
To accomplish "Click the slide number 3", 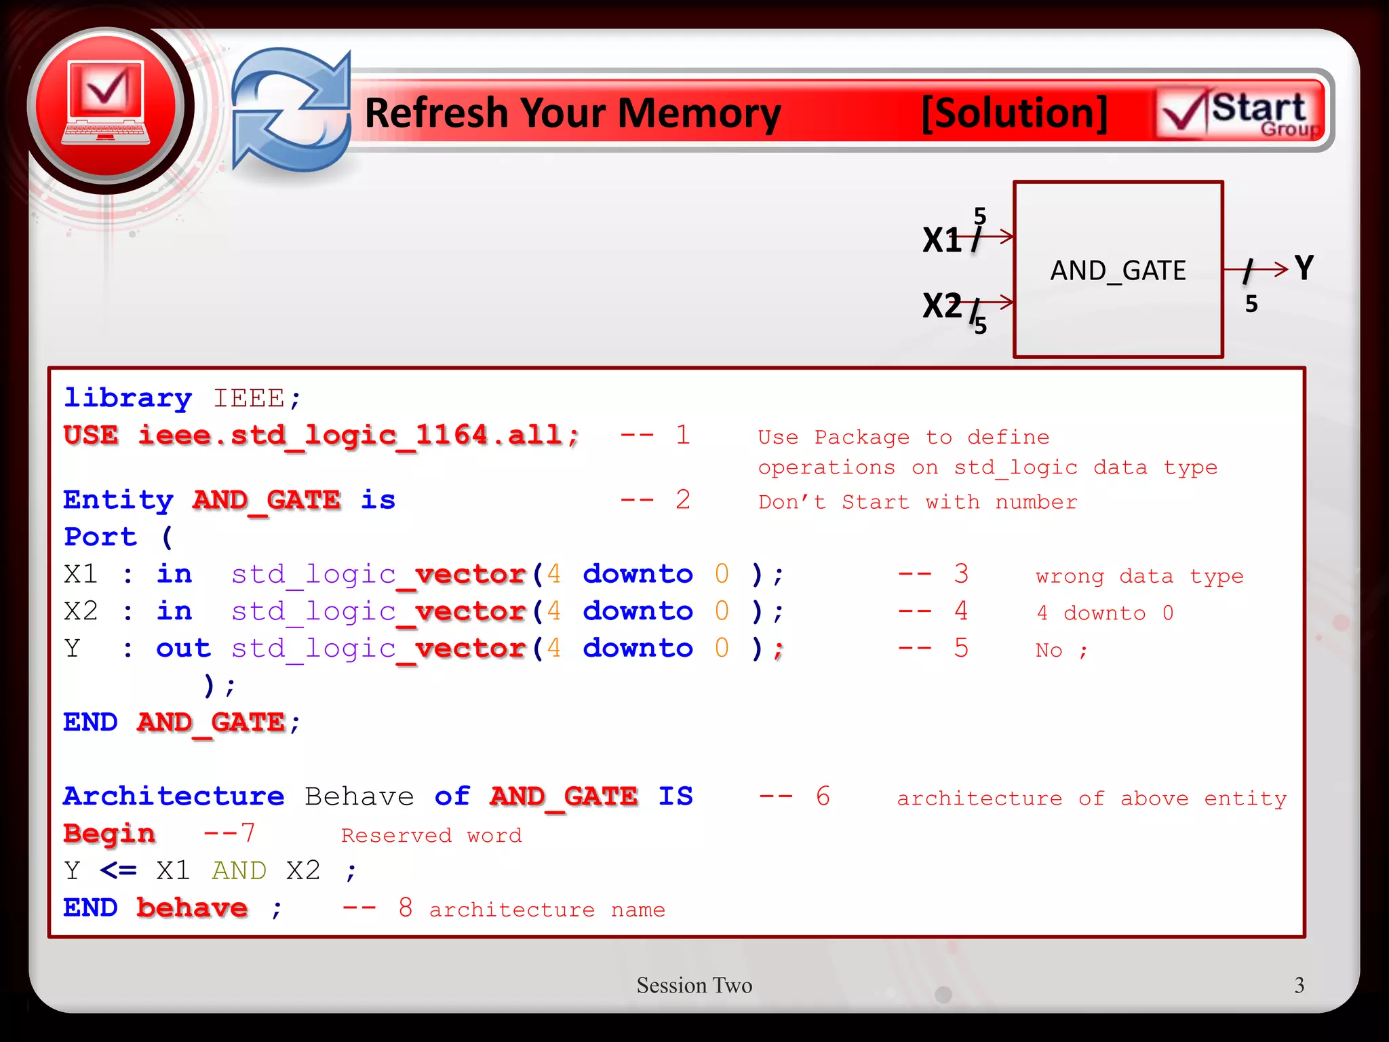I will tap(1299, 985).
